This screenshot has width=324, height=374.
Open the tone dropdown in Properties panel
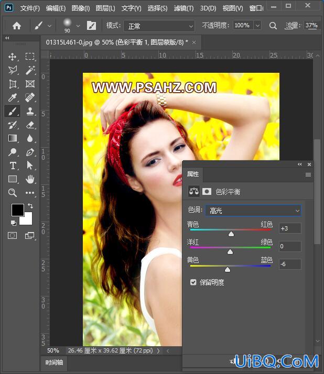coord(253,211)
